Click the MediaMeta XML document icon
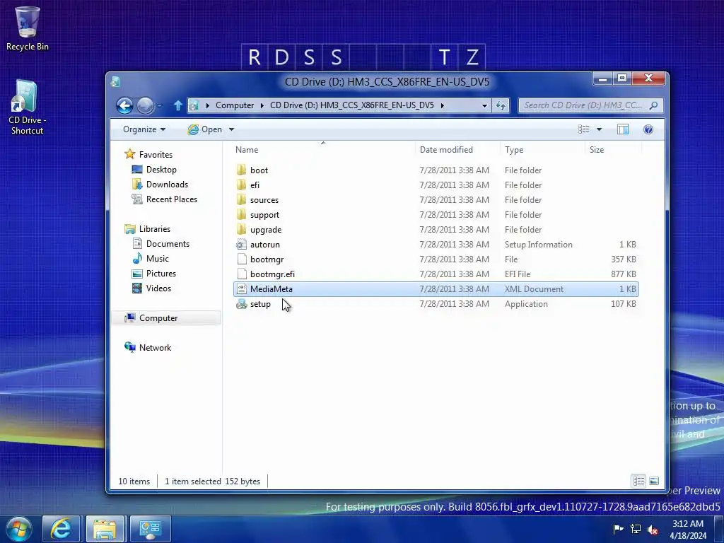Screen dimensions: 724x543 [242, 289]
